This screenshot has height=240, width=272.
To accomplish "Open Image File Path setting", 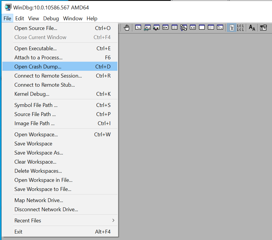I will pyautogui.click(x=60, y=123).
